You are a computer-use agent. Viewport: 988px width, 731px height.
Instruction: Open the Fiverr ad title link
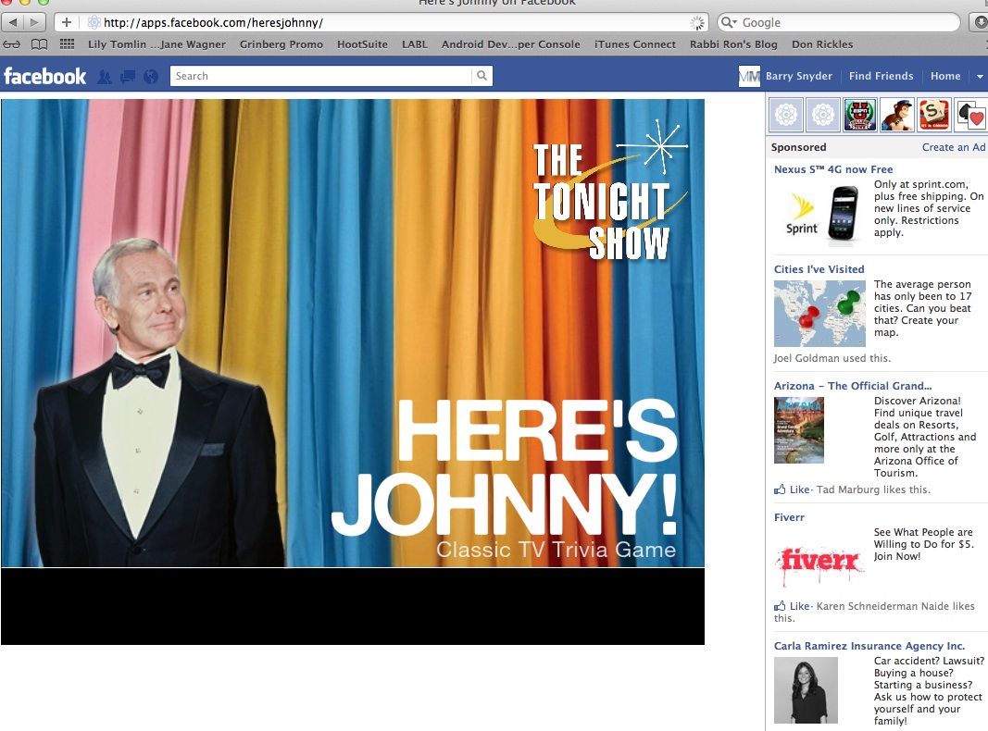point(789,517)
